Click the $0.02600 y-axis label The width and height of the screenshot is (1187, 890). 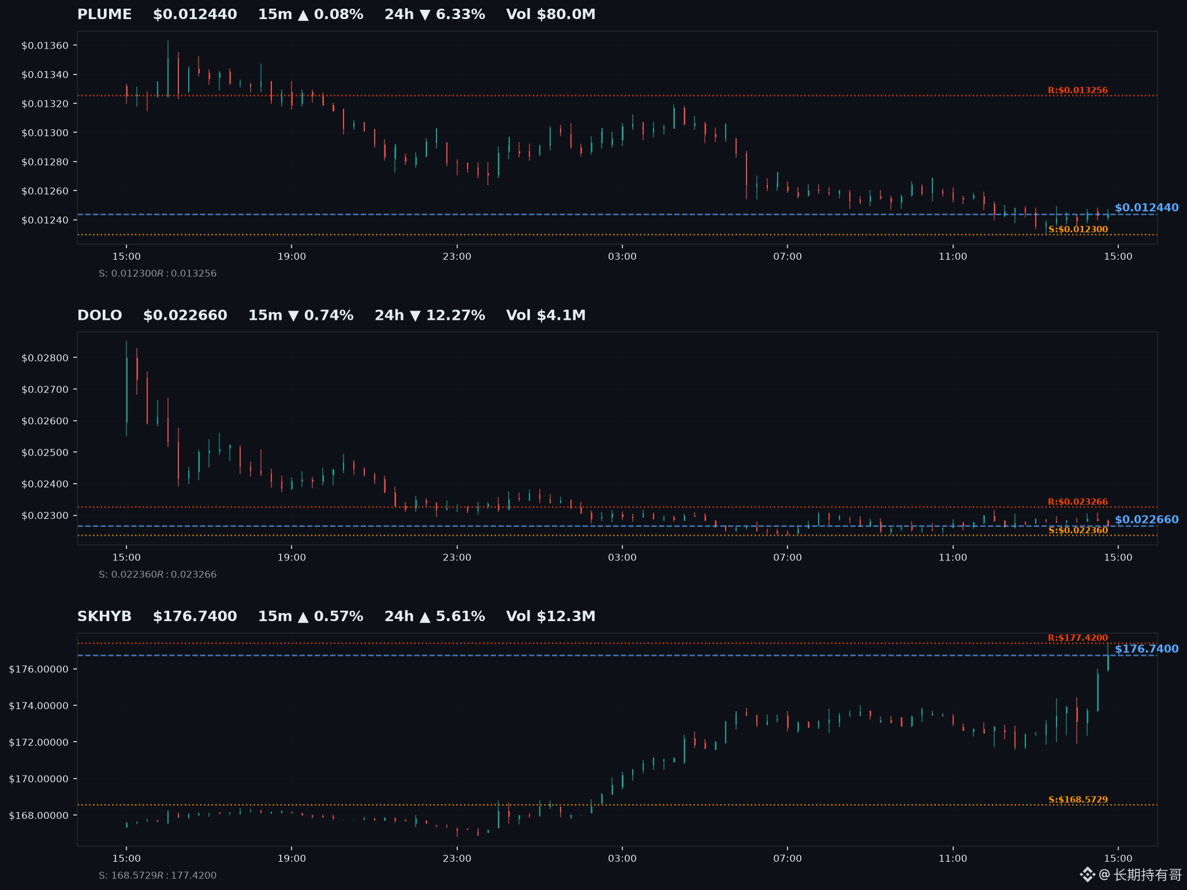tap(45, 421)
